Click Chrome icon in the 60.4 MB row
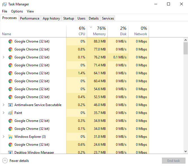Screen dimensions: 188x167 coord(10,81)
